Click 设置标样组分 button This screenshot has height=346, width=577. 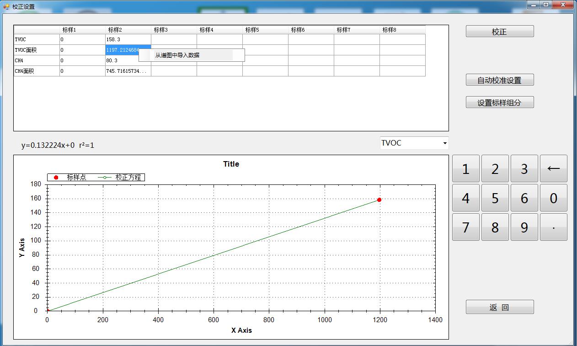tap(499, 103)
